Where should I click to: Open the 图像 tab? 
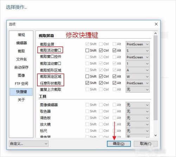pyautogui.click(x=21, y=75)
